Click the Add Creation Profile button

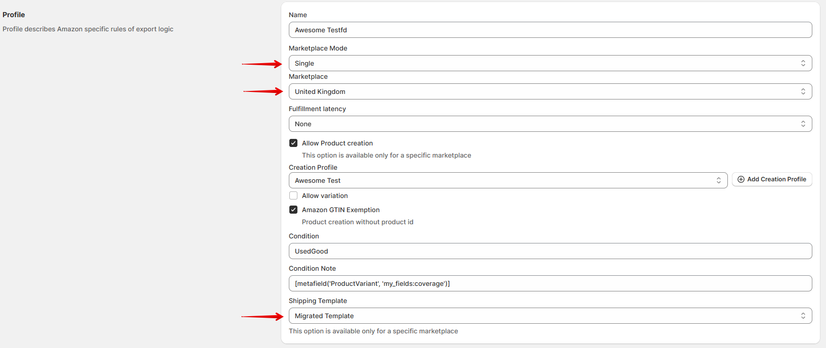[772, 179]
